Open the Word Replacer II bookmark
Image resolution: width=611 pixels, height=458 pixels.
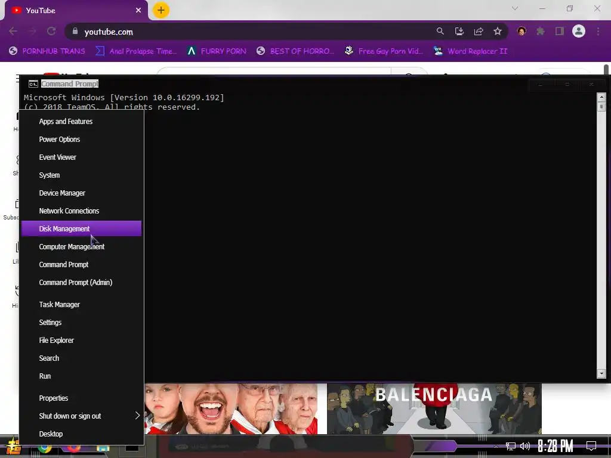click(470, 51)
